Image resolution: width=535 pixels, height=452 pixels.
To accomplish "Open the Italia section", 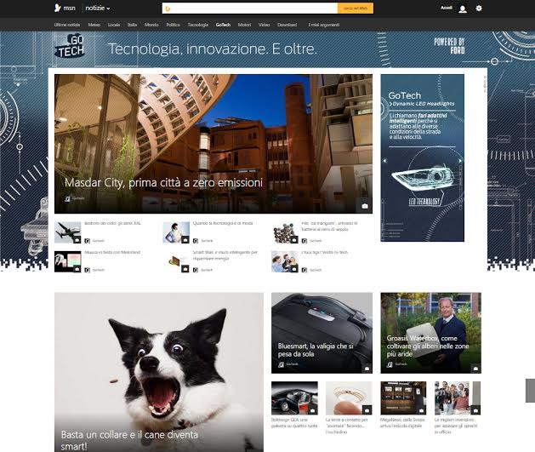I will tap(132, 25).
